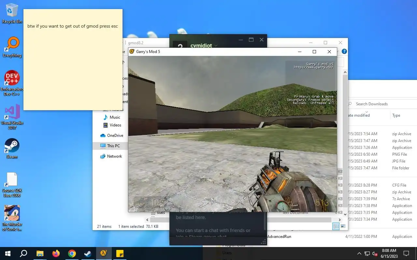
Task: Select This PC in navigation pane
Action: (x=110, y=146)
